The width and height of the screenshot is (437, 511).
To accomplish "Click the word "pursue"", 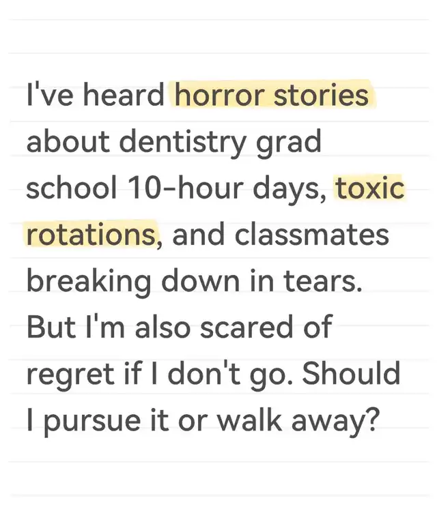I will coord(92,423).
